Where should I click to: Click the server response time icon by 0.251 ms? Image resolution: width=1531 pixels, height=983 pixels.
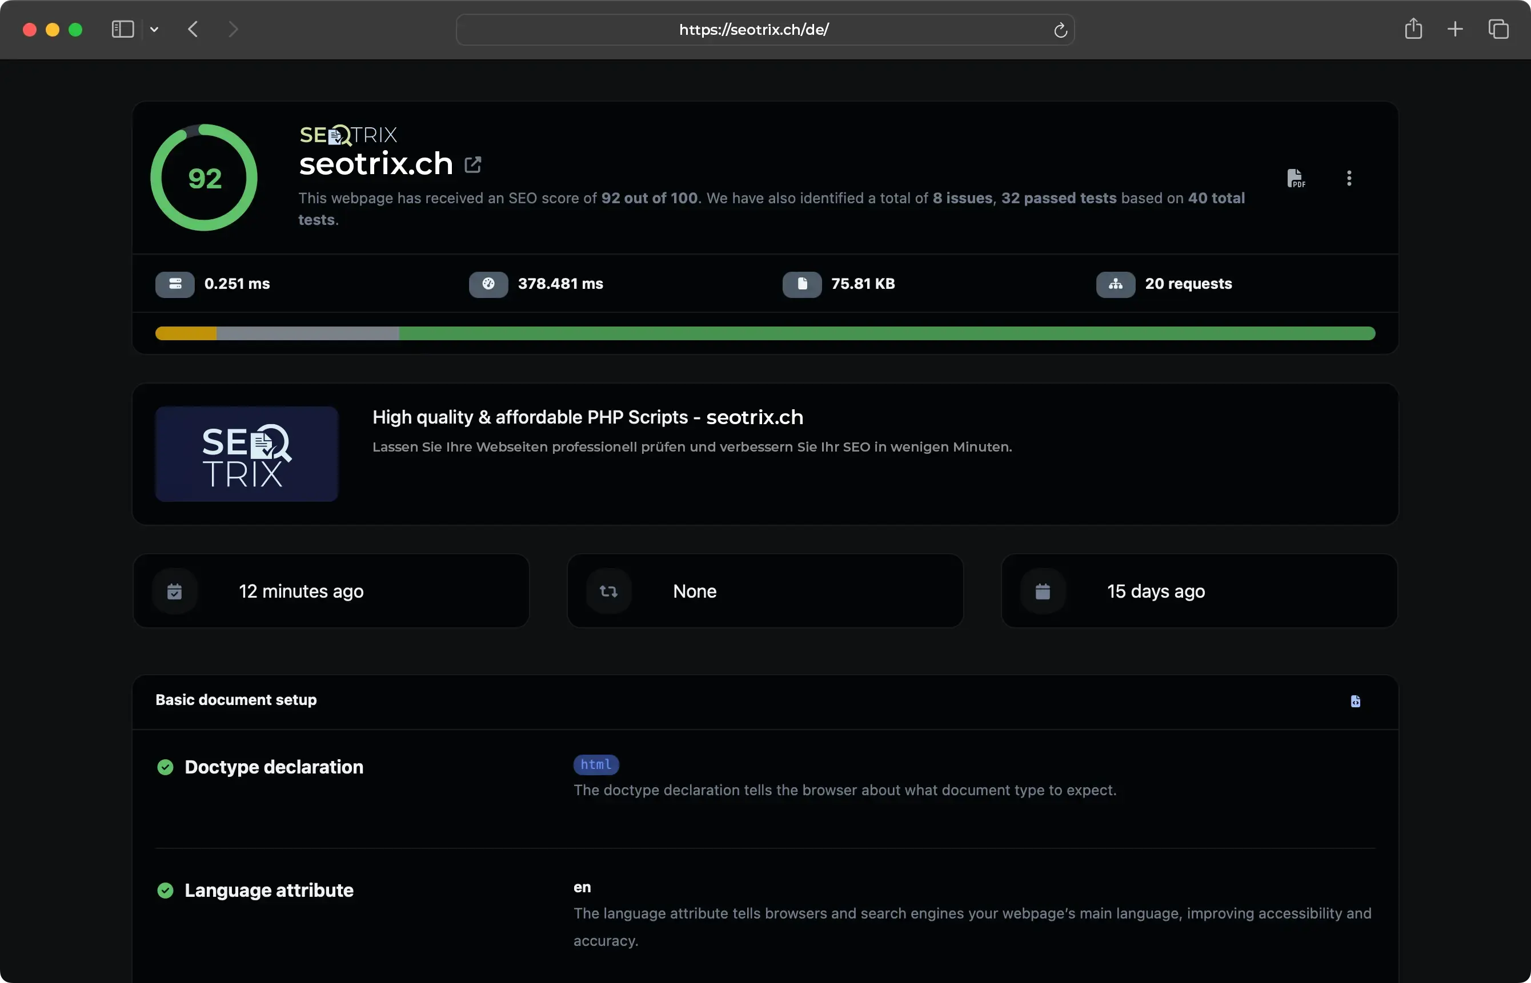[175, 285]
